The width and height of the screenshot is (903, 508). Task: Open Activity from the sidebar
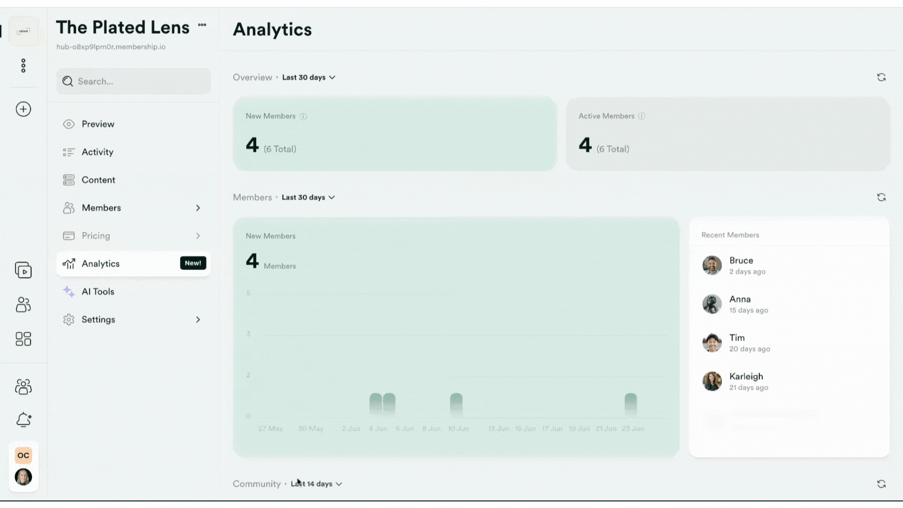(x=134, y=152)
